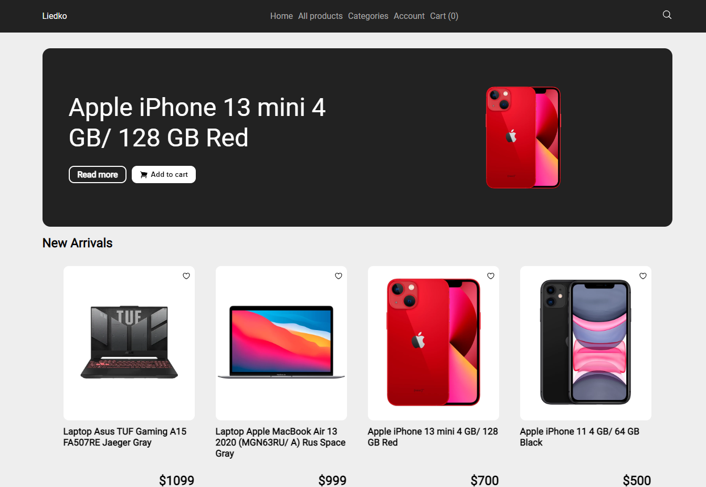
Task: Open the Asus TUF laptop product image
Action: coord(129,343)
